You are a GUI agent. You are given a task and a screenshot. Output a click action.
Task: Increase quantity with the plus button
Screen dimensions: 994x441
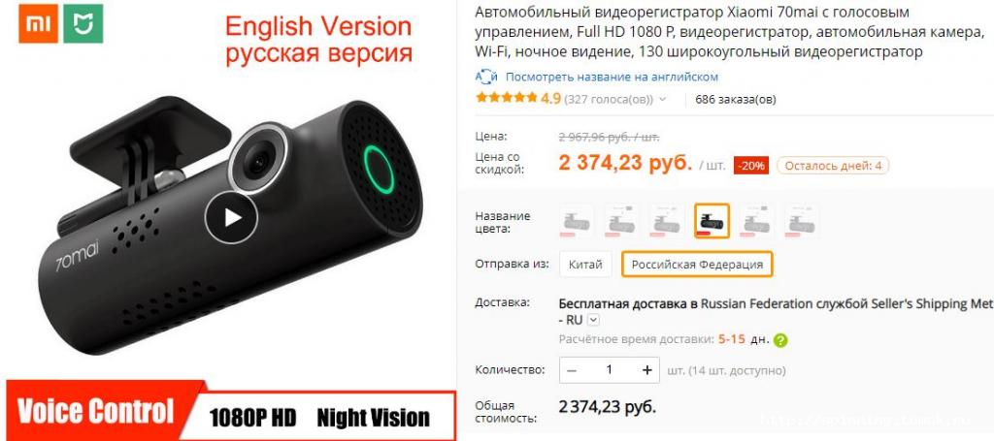pos(646,370)
